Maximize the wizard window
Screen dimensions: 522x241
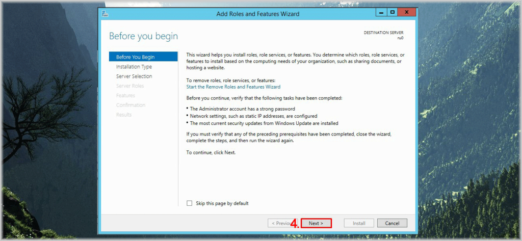pyautogui.click(x=392, y=12)
